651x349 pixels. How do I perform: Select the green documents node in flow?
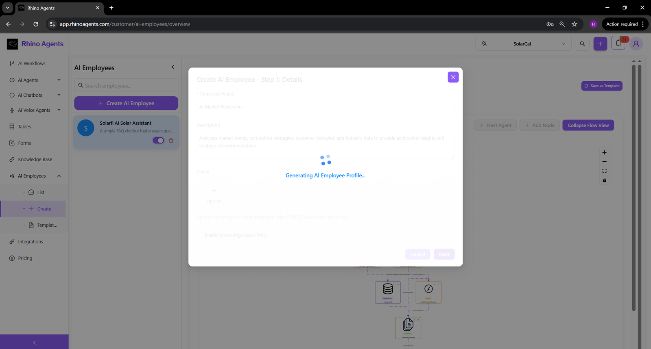click(408, 328)
